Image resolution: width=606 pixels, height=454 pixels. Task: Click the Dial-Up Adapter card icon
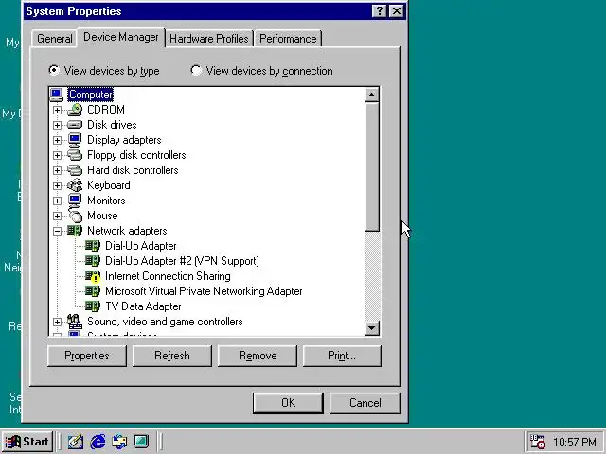coord(93,246)
